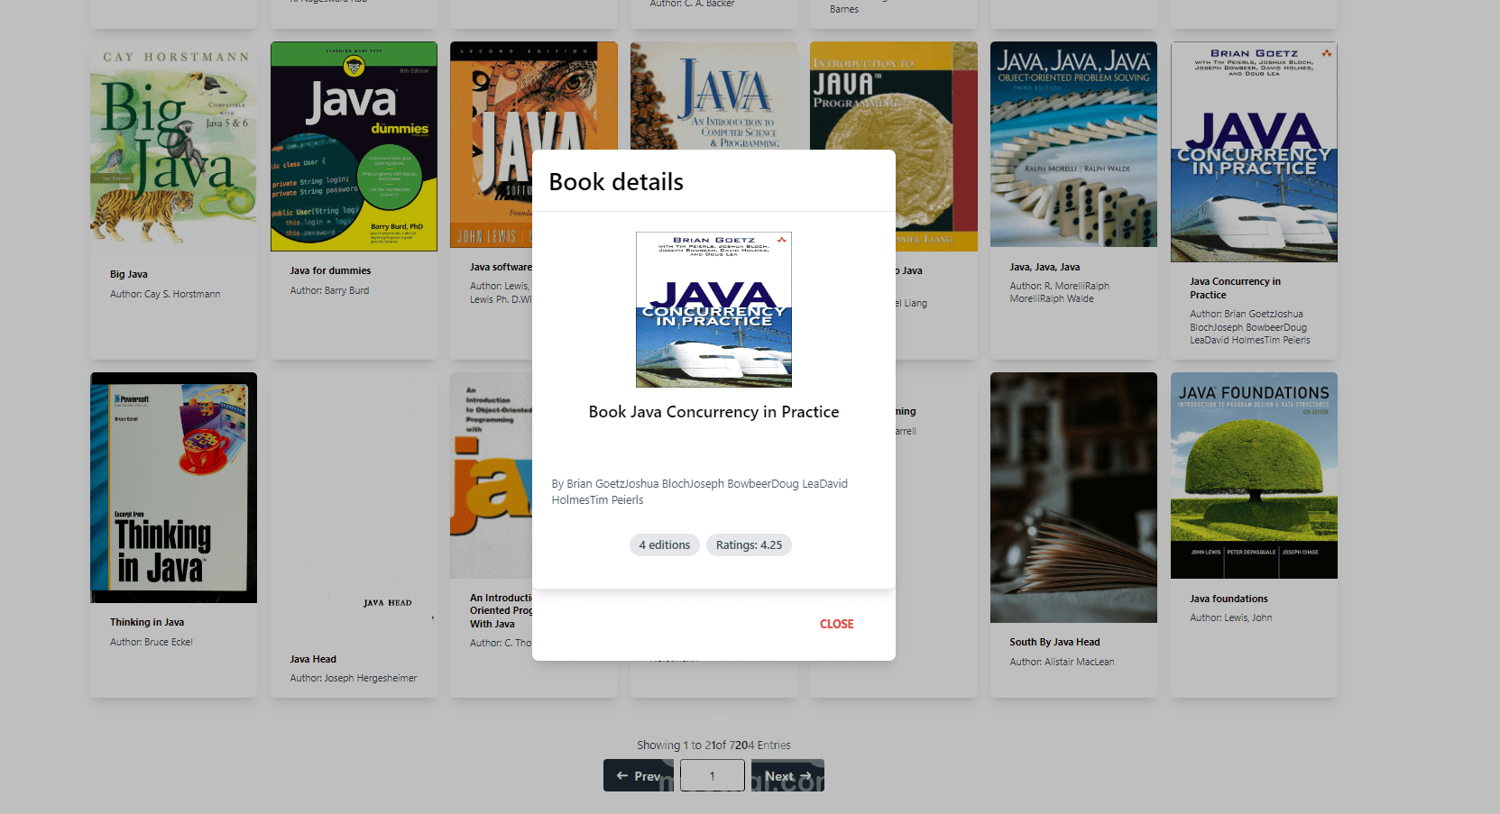Click the Book Java Concurrency in Practice title
This screenshot has width=1500, height=814.
click(x=713, y=412)
